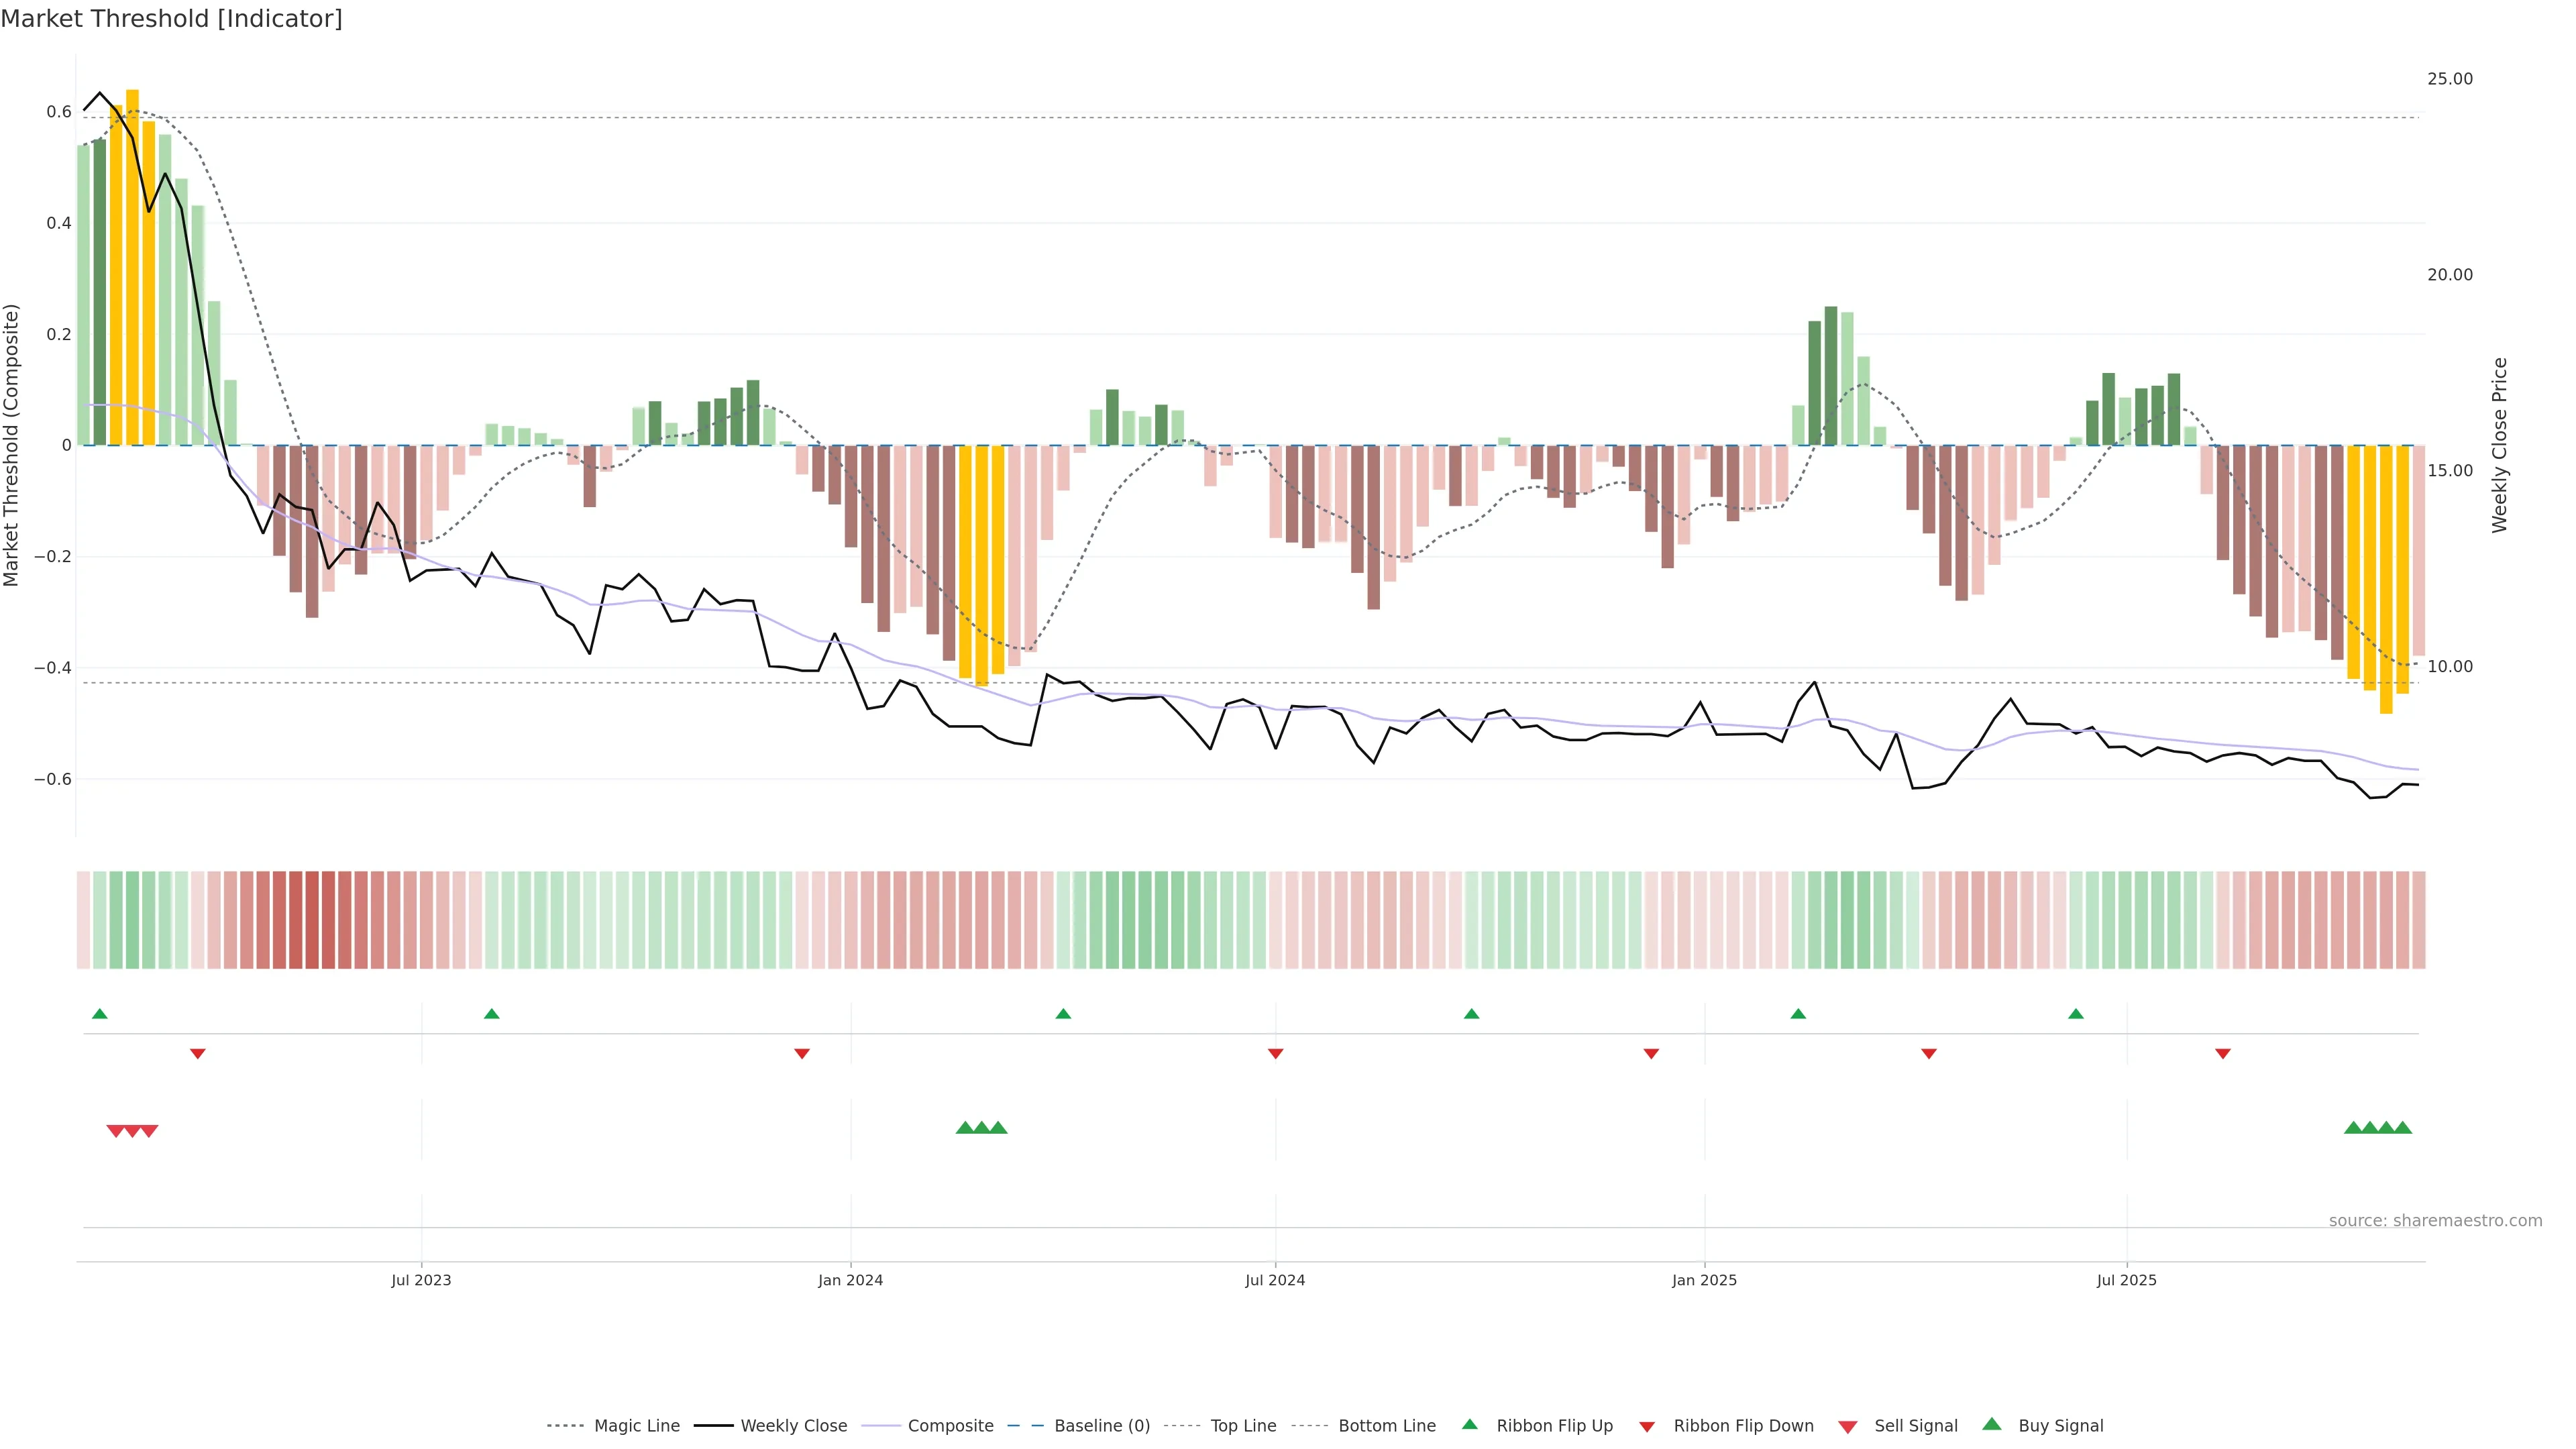Click the Sell Signal legend triangle icon
The width and height of the screenshot is (2576, 1449).
pos(1847,1426)
